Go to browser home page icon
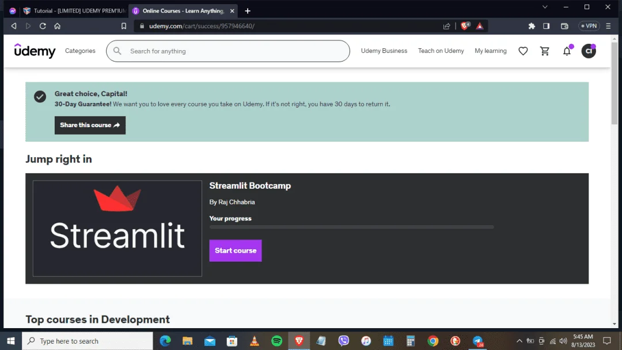Viewport: 622px width, 350px height. click(58, 26)
